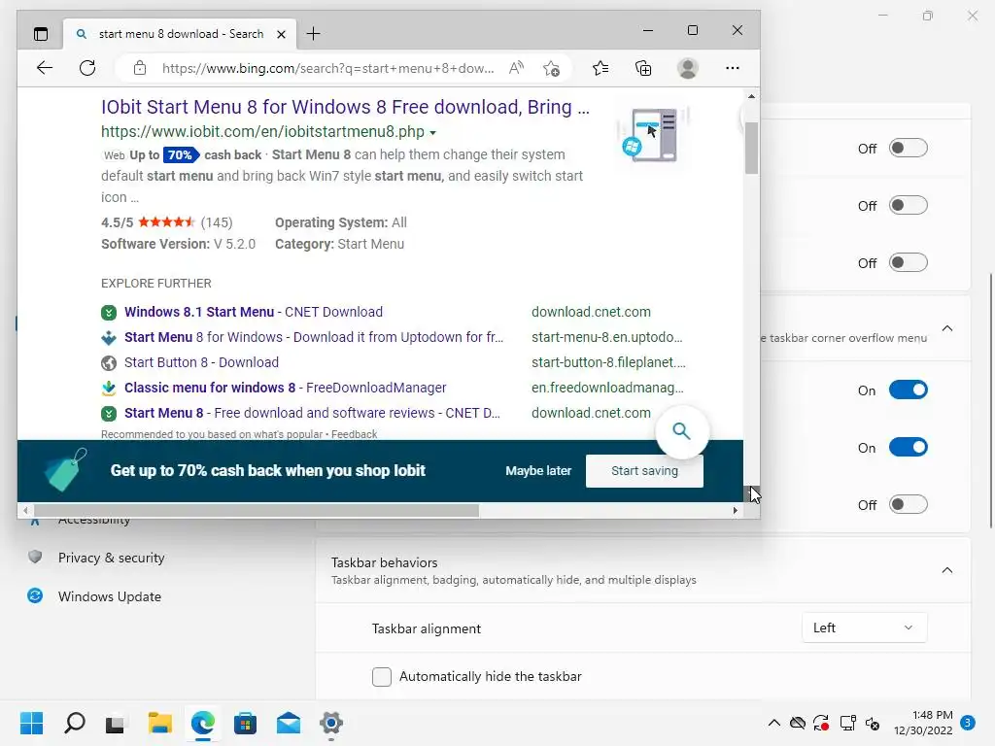Click Start saving button
Viewport: 995px width, 746px height.
pos(644,471)
